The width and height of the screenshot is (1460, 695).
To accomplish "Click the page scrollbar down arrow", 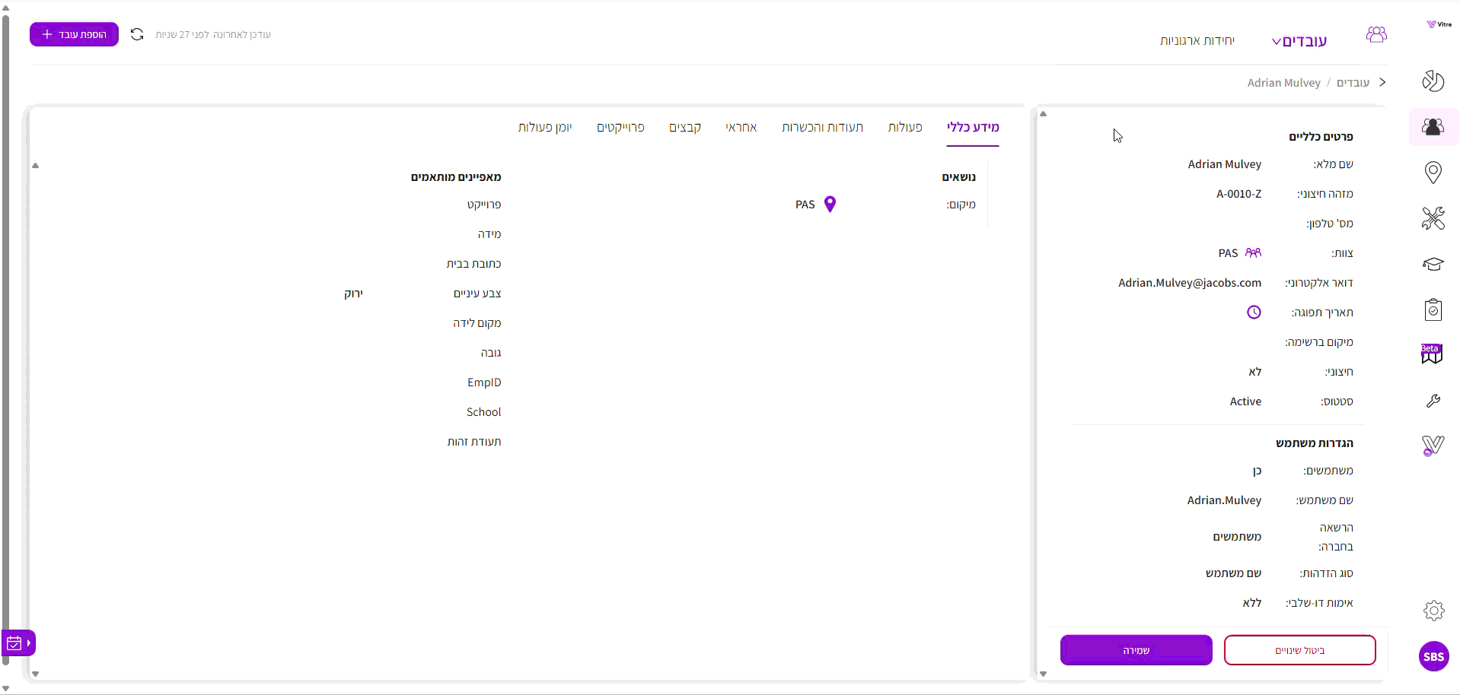I will pyautogui.click(x=6, y=688).
